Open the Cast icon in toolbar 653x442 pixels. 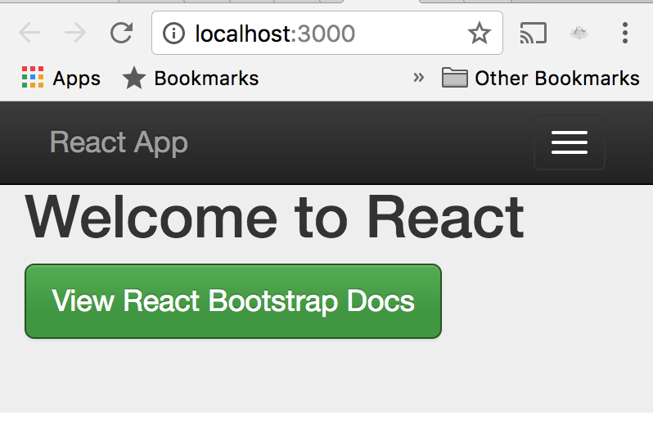click(x=533, y=33)
